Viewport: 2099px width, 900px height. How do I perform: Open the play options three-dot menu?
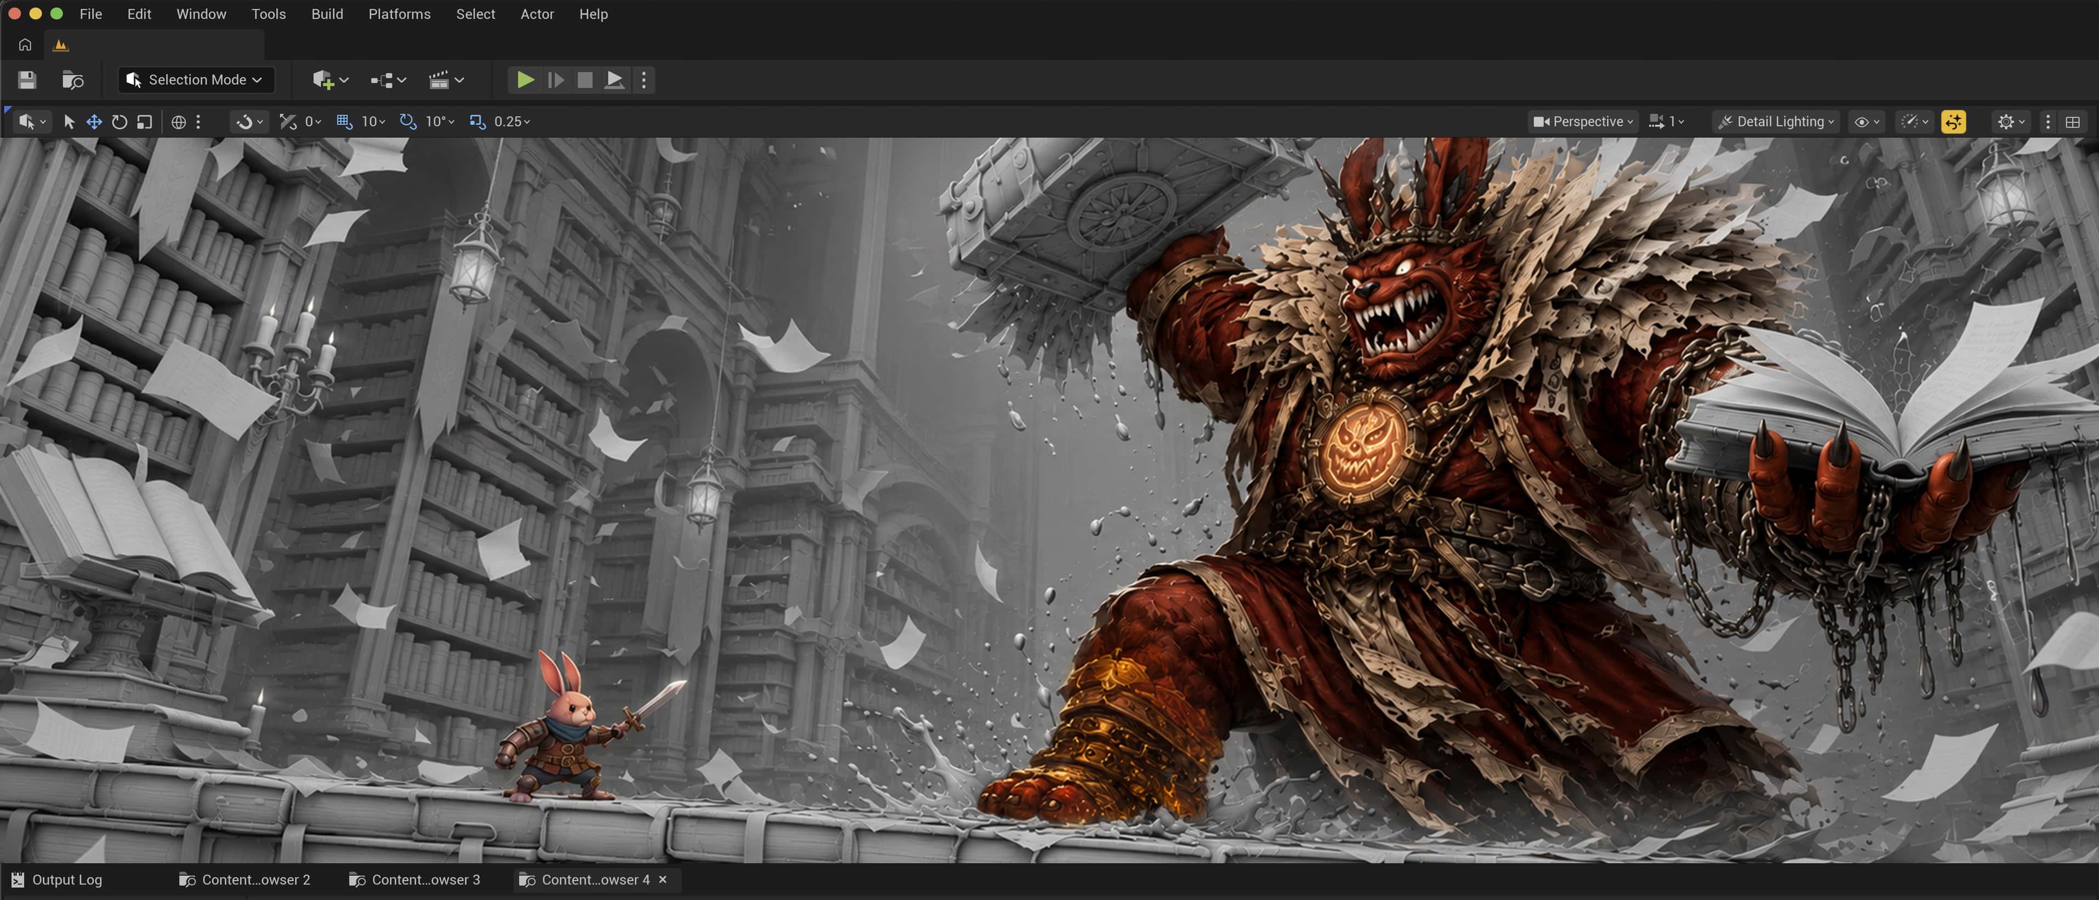pyautogui.click(x=644, y=80)
